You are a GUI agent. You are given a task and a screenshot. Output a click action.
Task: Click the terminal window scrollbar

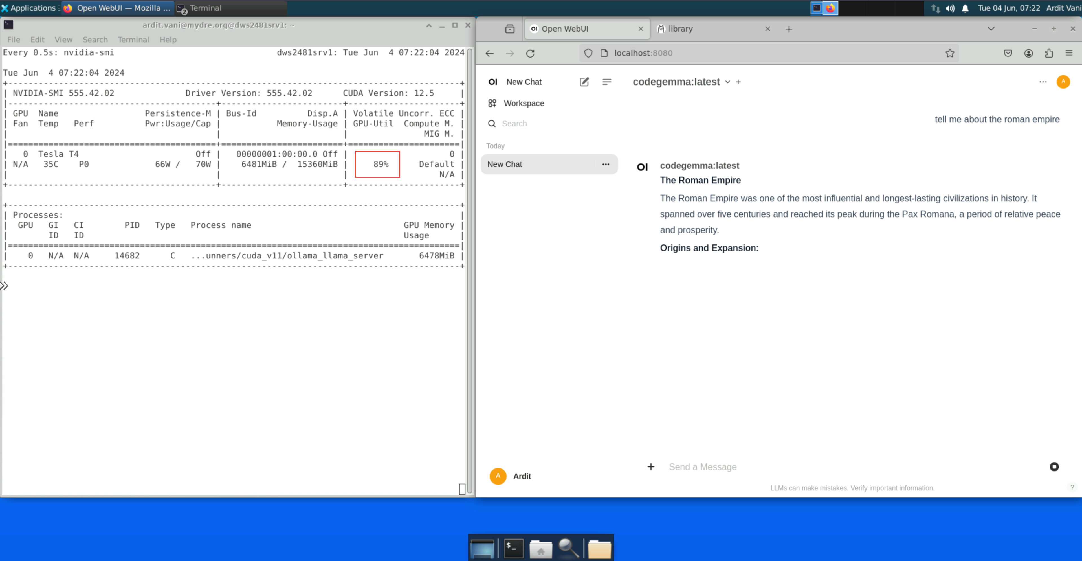click(469, 271)
